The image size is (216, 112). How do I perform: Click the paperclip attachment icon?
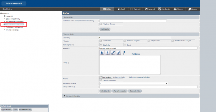coord(118,53)
